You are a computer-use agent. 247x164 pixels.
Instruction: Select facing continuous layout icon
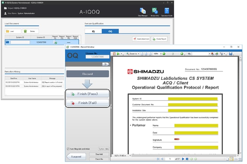(x=240, y=159)
